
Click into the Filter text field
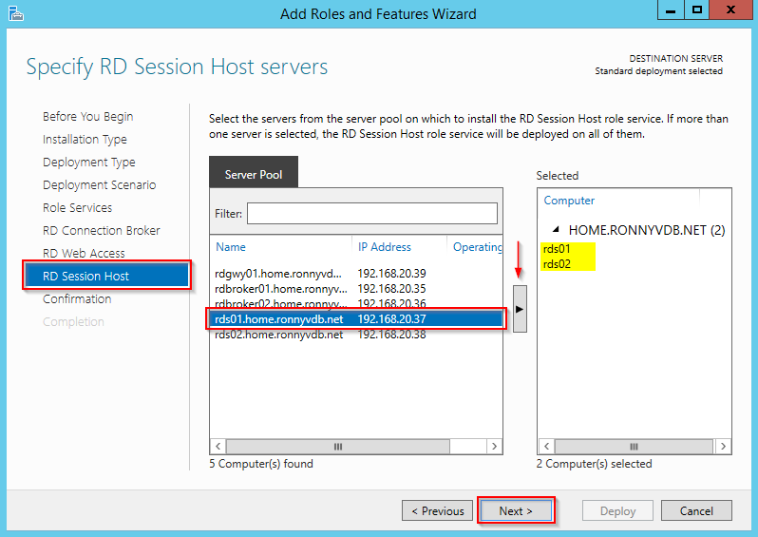[371, 213]
